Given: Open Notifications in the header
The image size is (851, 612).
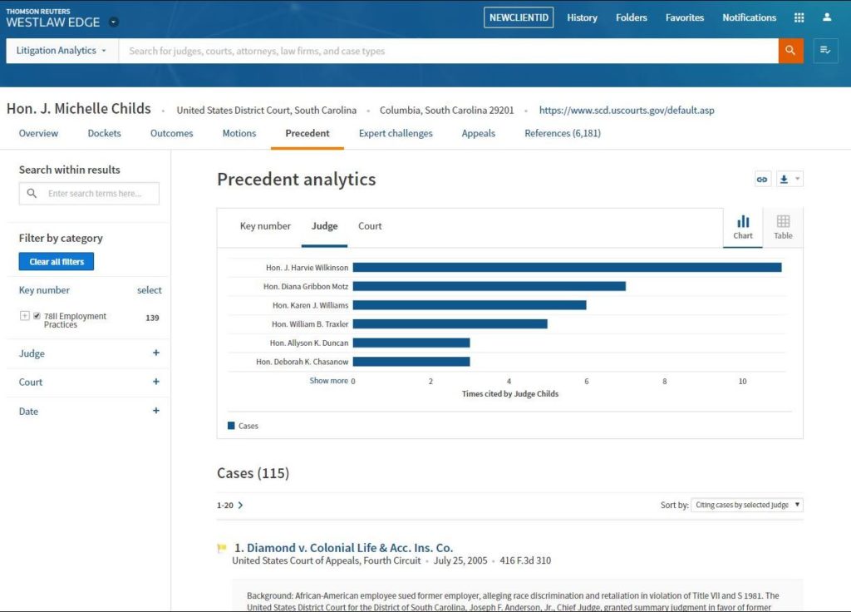Looking at the screenshot, I should [749, 18].
